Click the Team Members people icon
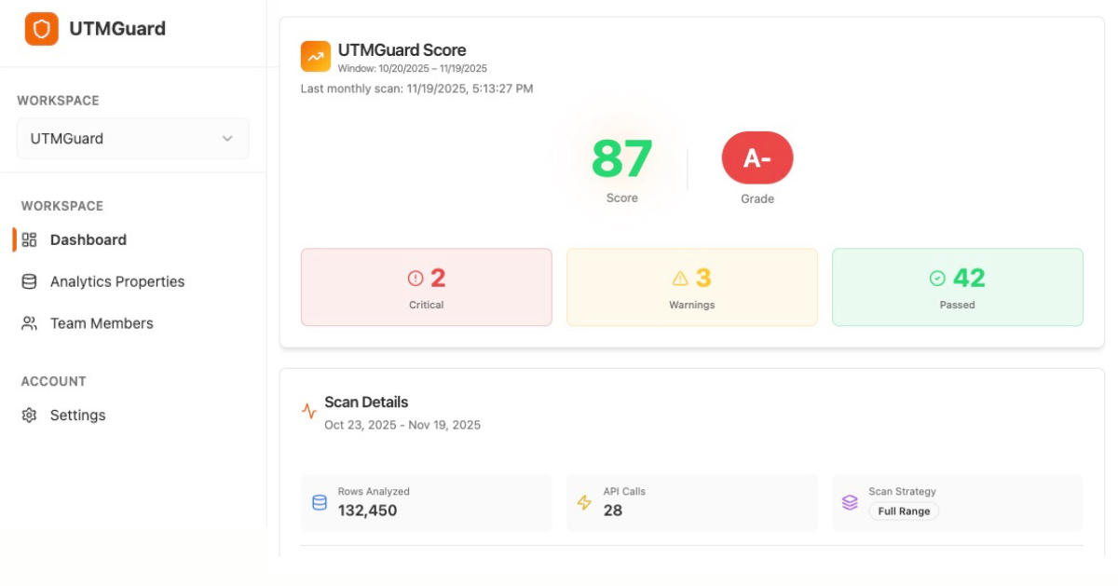This screenshot has width=1118, height=586. pos(28,323)
